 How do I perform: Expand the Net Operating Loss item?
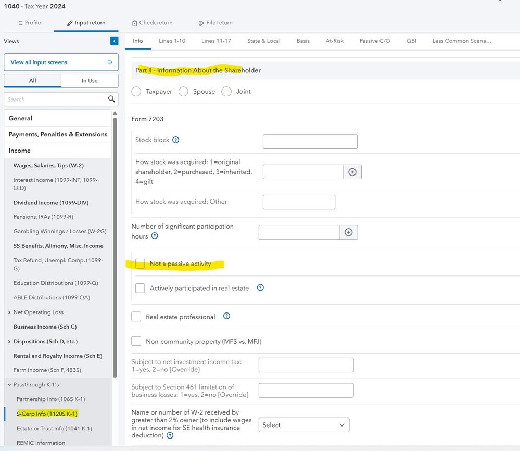[9, 312]
